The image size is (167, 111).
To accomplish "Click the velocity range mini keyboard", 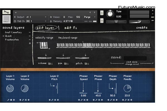I will (44, 45).
